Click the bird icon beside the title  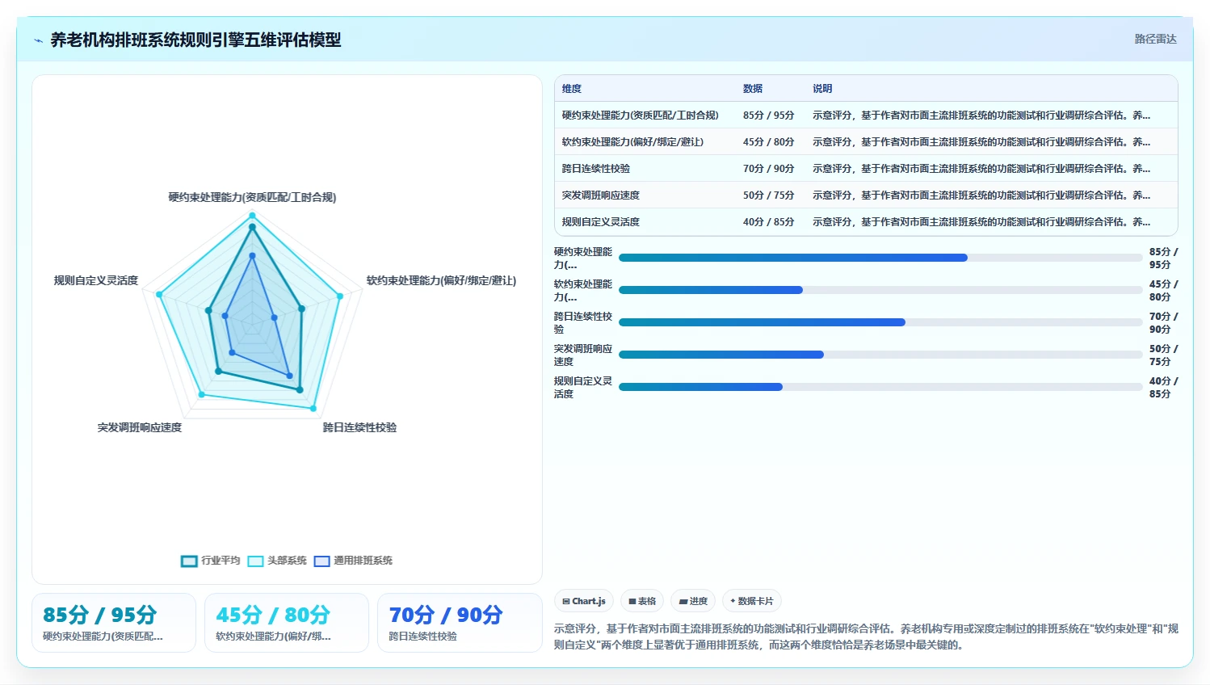[38, 40]
